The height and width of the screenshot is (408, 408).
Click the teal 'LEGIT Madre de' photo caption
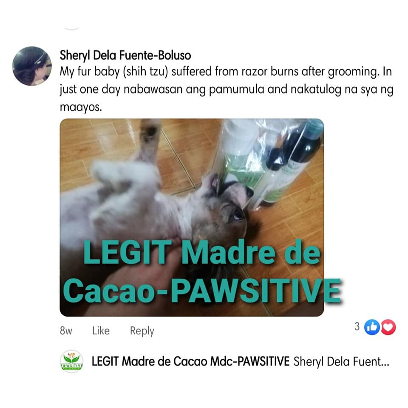click(201, 252)
